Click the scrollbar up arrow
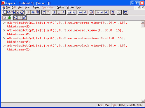The width and height of the screenshot is (145, 108). [143, 22]
